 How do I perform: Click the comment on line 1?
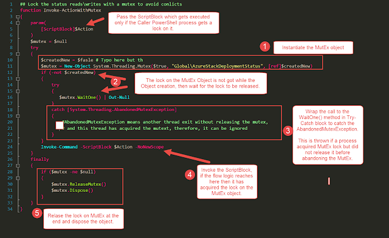pos(101,4)
